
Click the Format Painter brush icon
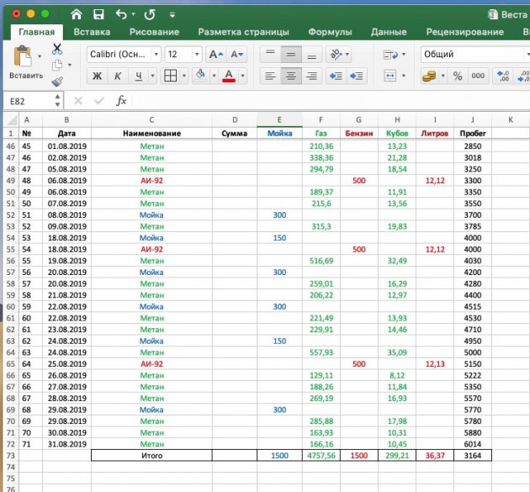57,82
